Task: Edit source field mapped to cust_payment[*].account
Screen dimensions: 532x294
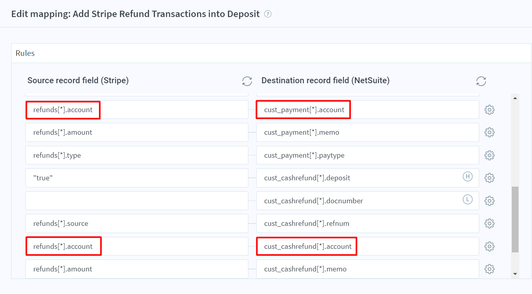Action: [137, 110]
